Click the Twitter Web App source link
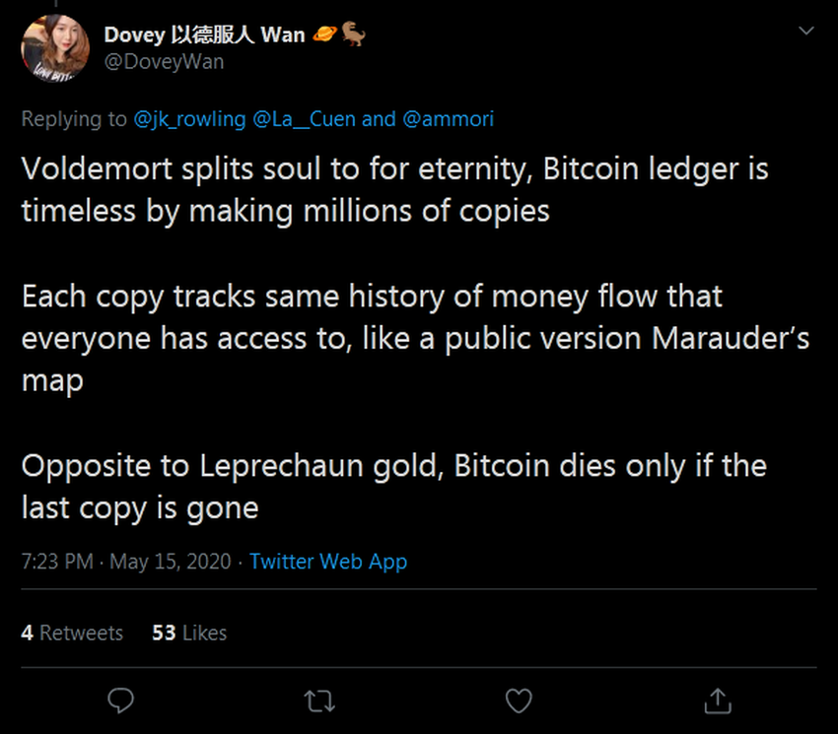This screenshot has height=734, width=838. [327, 562]
